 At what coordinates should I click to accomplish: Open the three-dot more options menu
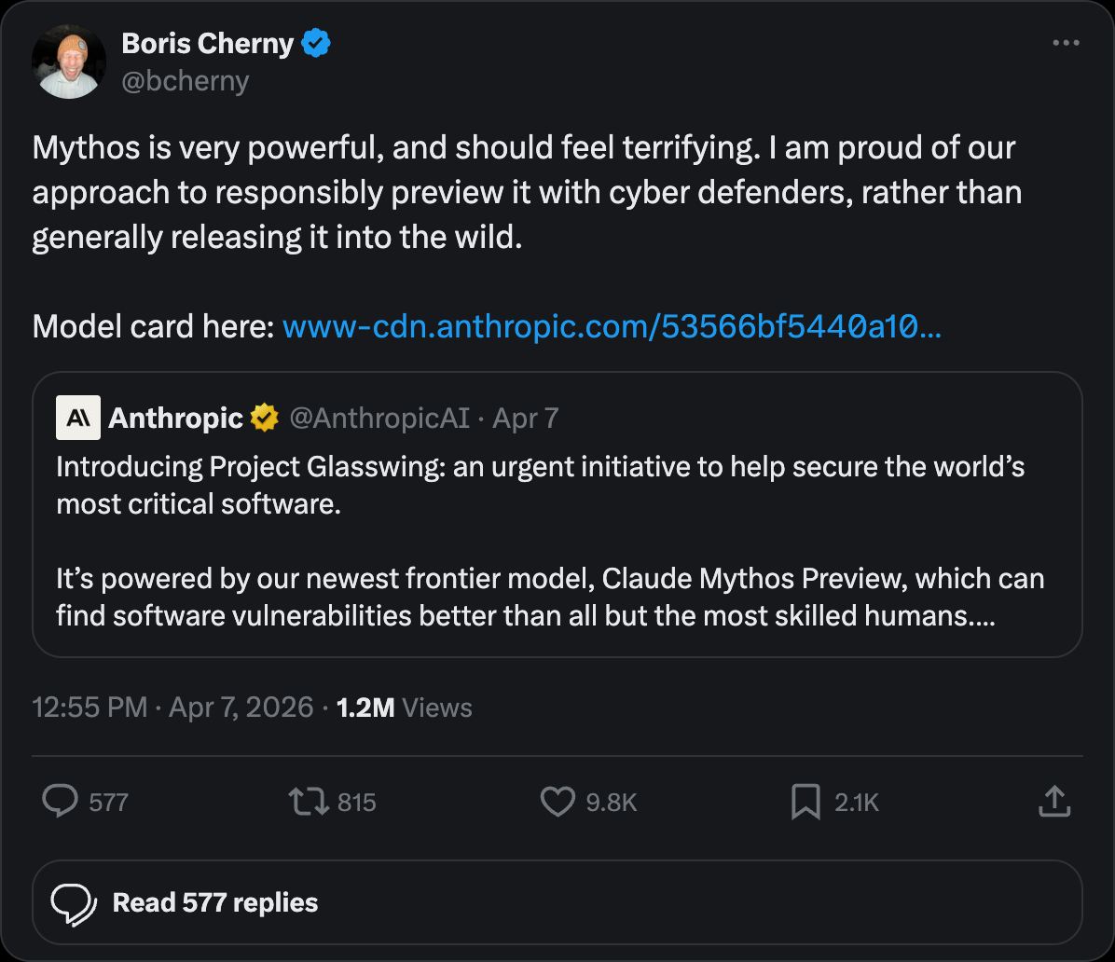tap(1066, 43)
